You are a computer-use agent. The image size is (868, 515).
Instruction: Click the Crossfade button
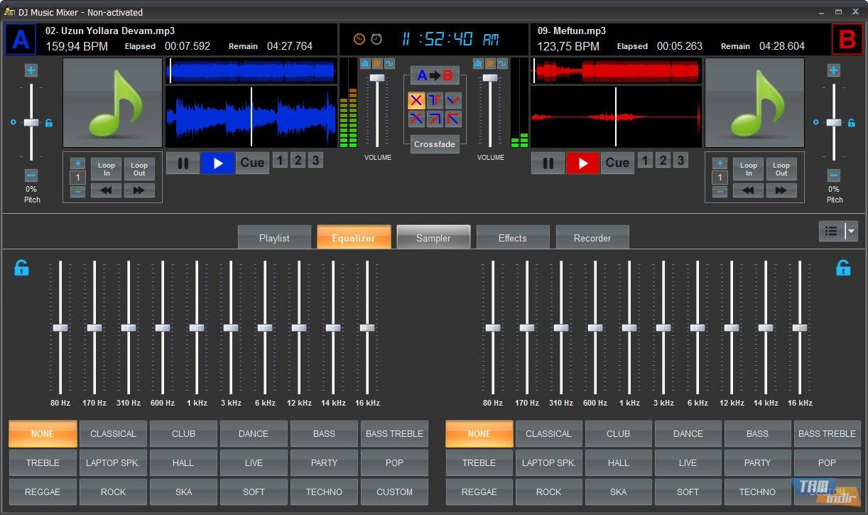pos(434,144)
